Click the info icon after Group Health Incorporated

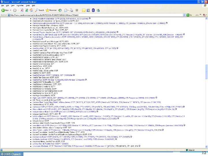(x=90, y=18)
